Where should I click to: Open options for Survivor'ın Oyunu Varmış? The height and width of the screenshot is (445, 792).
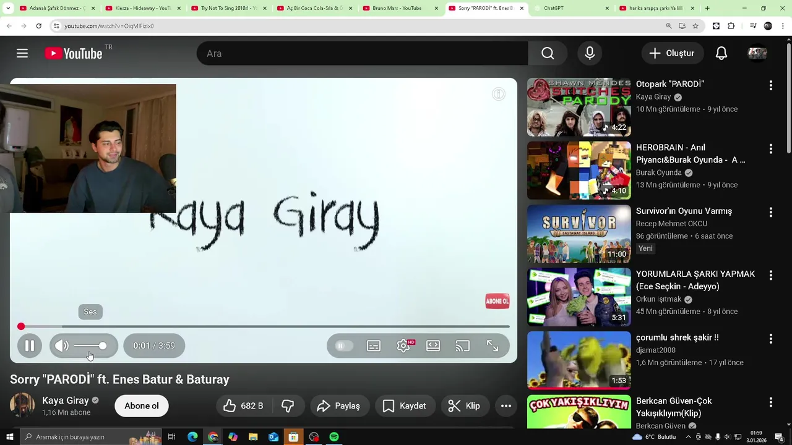(x=770, y=212)
